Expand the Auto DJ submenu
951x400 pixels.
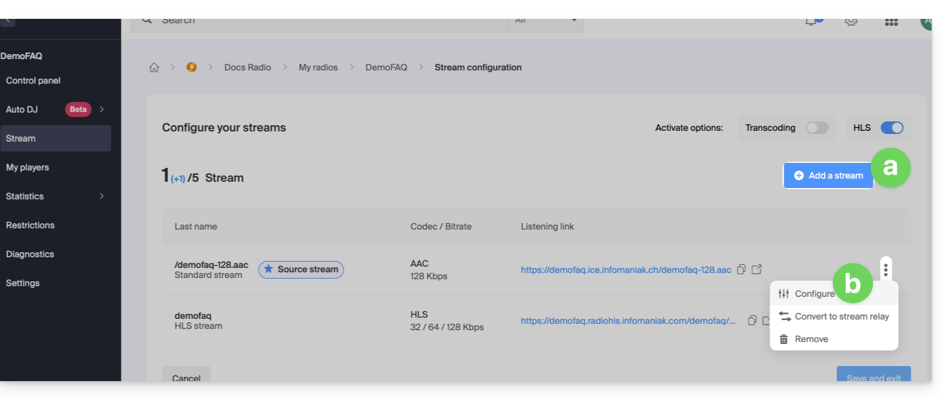click(x=101, y=109)
